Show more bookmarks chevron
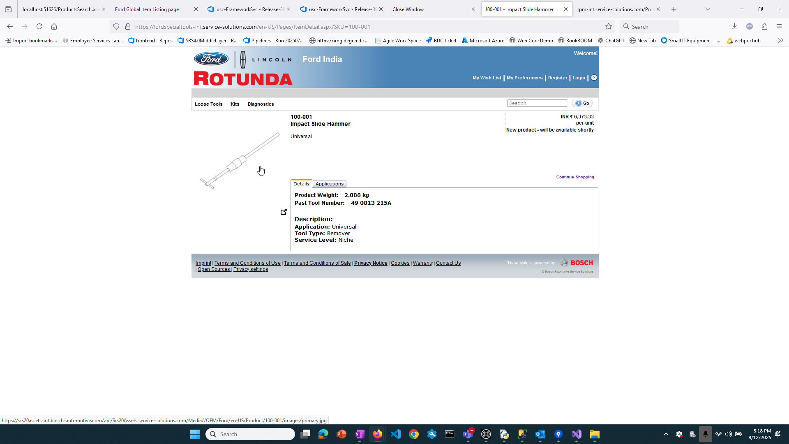The width and height of the screenshot is (789, 444). [x=780, y=40]
